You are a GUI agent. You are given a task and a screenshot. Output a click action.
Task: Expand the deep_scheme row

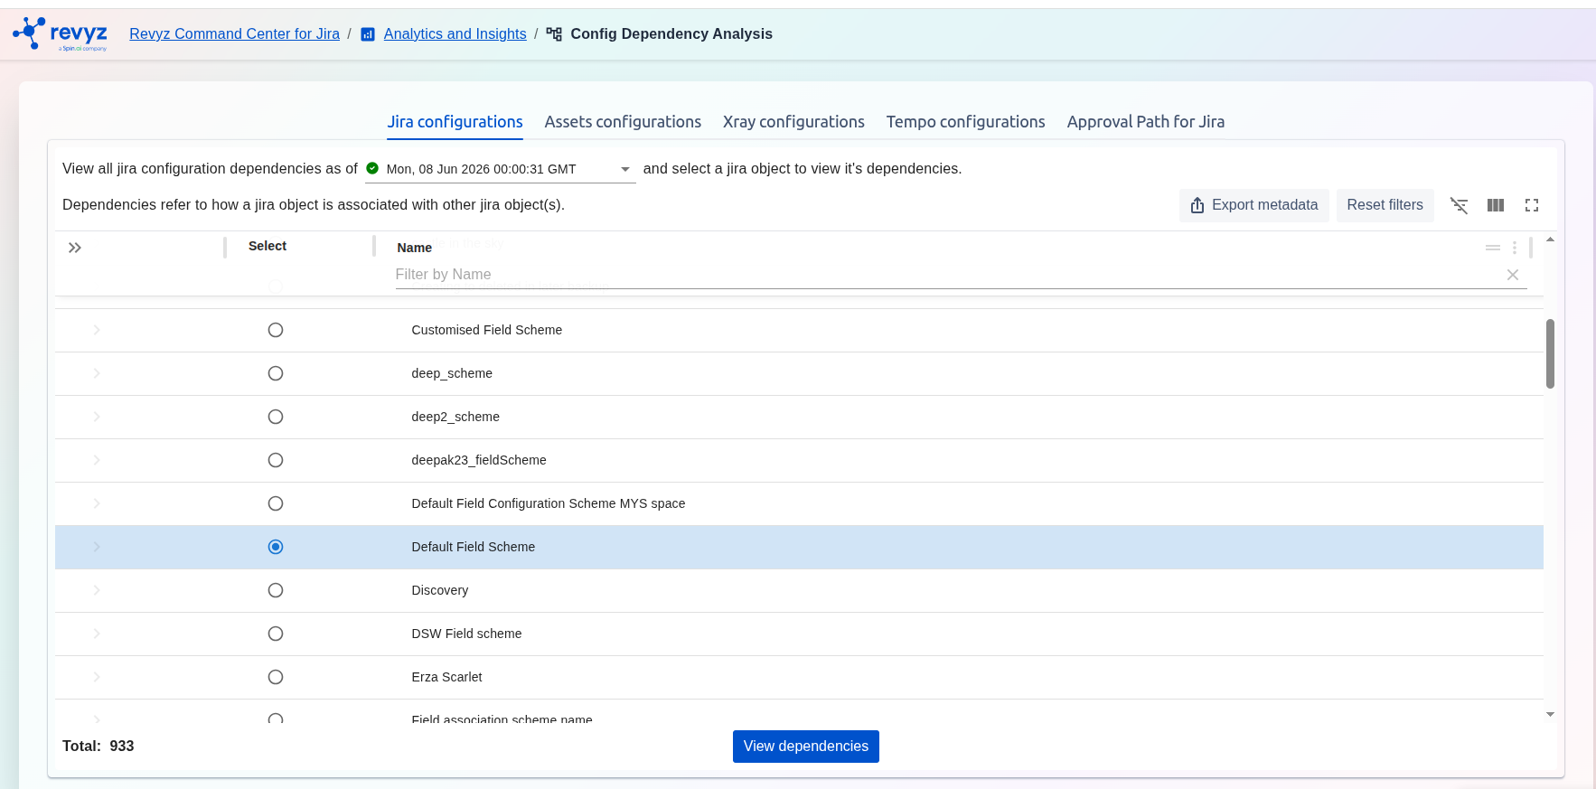[97, 373]
